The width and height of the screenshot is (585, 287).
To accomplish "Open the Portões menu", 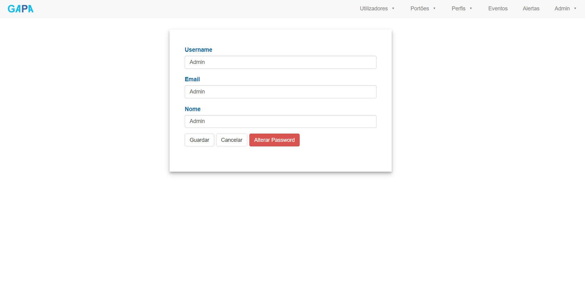I will [x=419, y=9].
